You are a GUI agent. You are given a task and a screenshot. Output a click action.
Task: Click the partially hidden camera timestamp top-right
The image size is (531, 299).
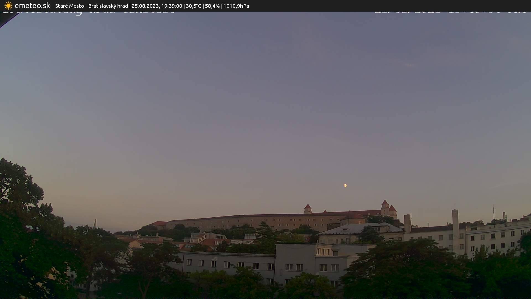click(450, 12)
